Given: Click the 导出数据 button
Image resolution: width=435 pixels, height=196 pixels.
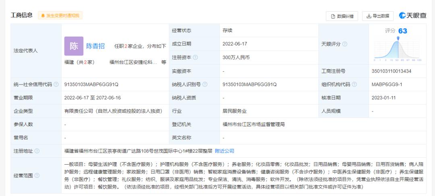Looking at the screenshot, I should (x=378, y=16).
